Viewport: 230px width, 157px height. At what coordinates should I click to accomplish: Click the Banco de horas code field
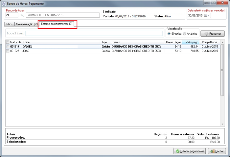coord(12,15)
